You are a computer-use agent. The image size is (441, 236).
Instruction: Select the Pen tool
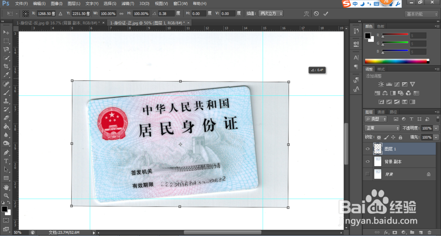(6, 153)
